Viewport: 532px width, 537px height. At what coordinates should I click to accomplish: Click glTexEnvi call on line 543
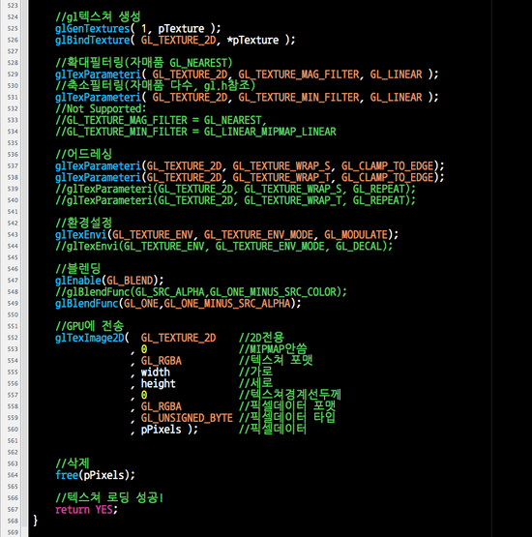81,234
